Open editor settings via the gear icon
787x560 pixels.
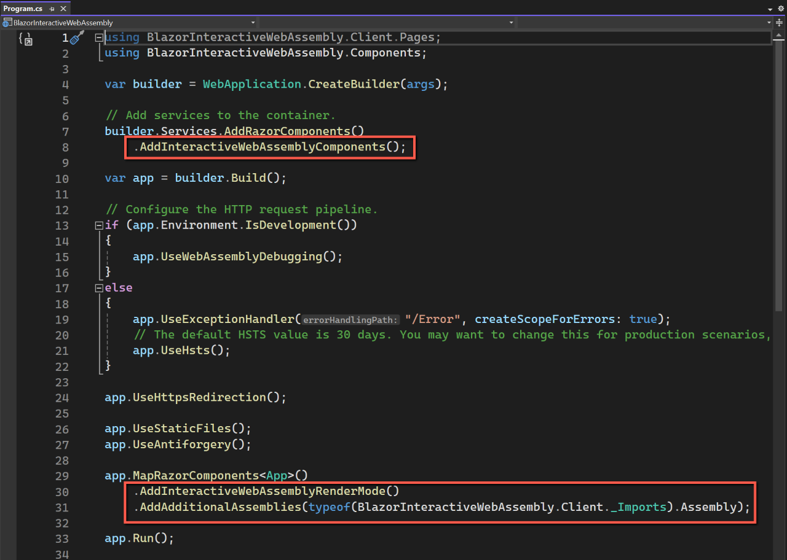(x=781, y=8)
